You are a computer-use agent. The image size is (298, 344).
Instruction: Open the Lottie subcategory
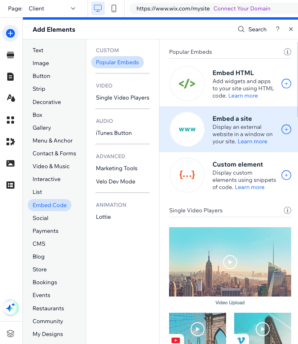coord(103,217)
